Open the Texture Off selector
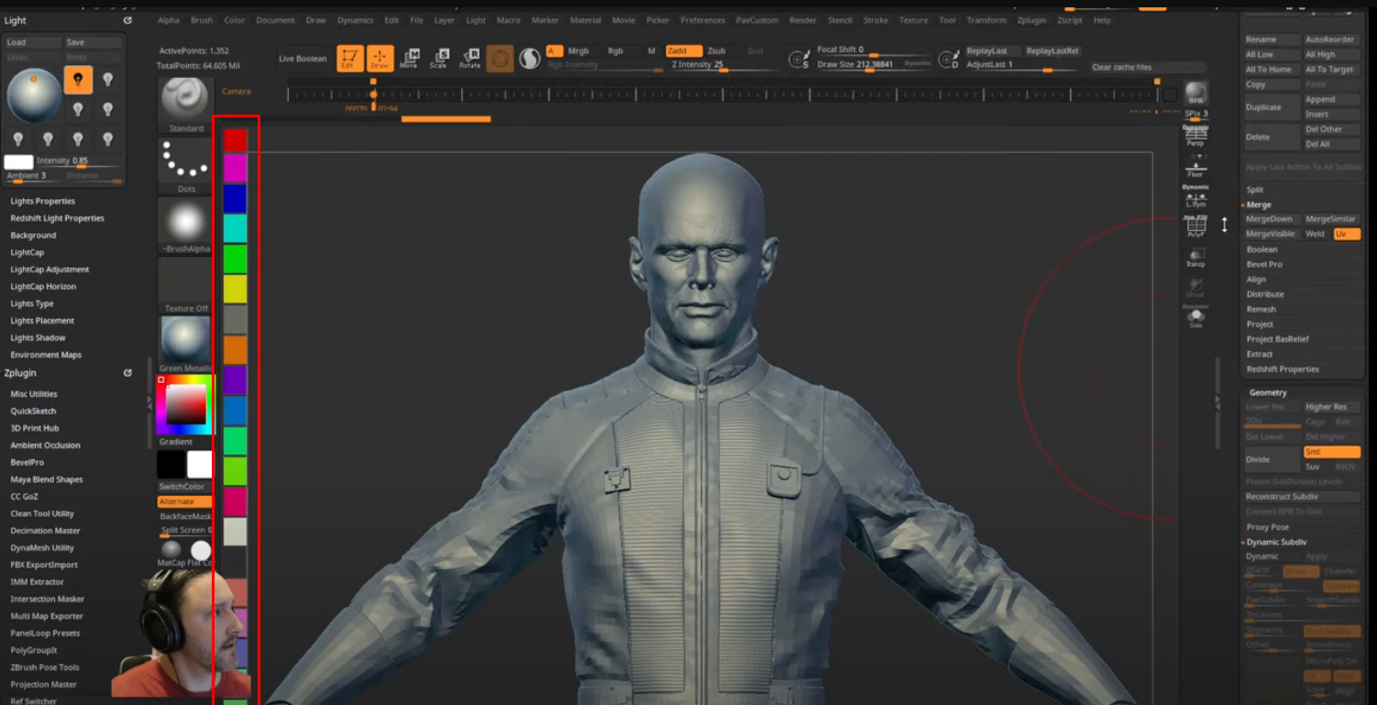 (186, 285)
